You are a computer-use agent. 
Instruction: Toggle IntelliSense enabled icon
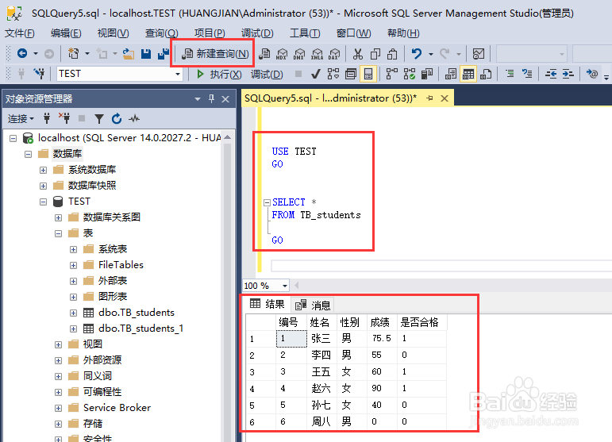[368, 74]
